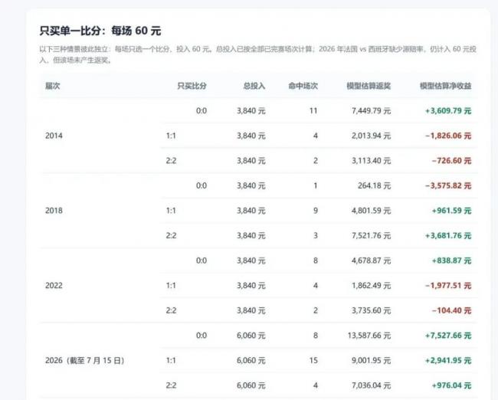
Task: Click the description paragraph under the heading
Action: point(258,54)
